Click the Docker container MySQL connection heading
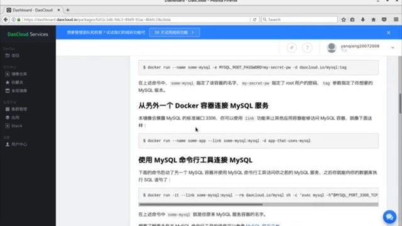 [x=204, y=105]
